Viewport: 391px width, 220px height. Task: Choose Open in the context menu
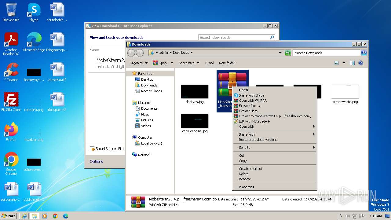[275, 90]
